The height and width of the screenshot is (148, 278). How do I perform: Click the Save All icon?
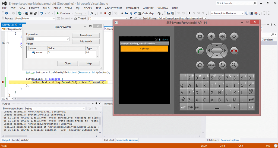[x=36, y=13]
